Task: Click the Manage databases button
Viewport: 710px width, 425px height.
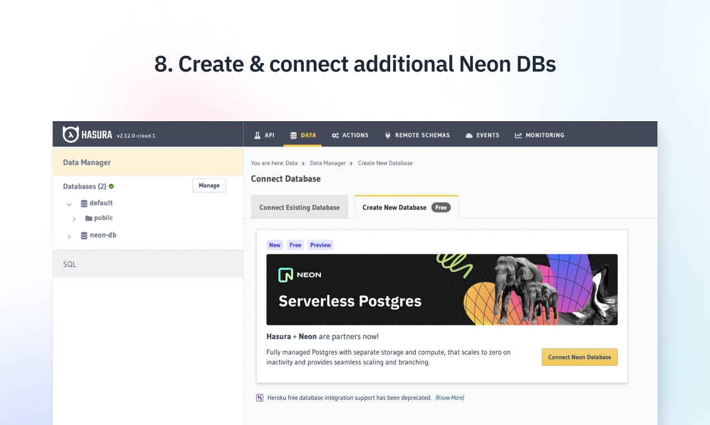Action: click(x=209, y=186)
